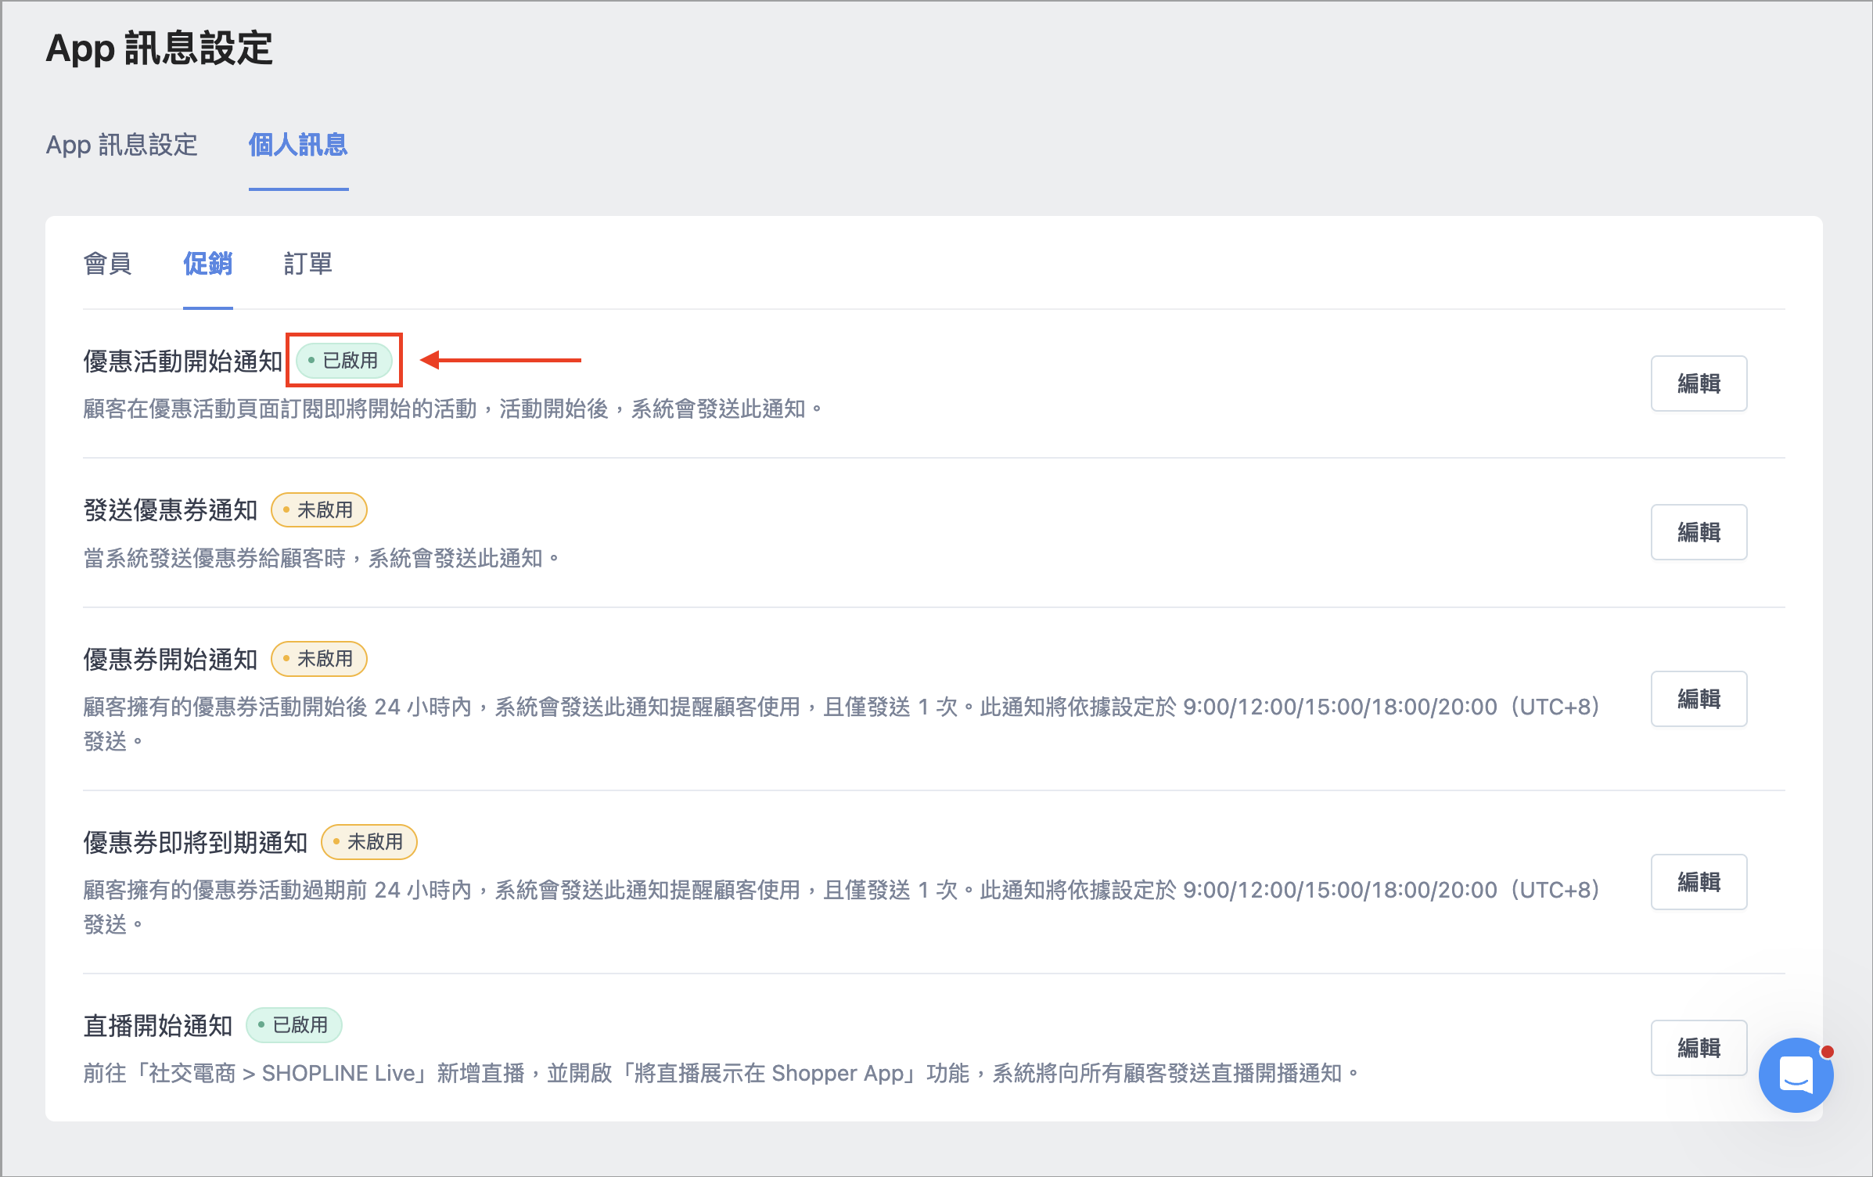Click the 未啟用 badge beside 優惠券開始通知
The width and height of the screenshot is (1873, 1177).
coord(318,659)
